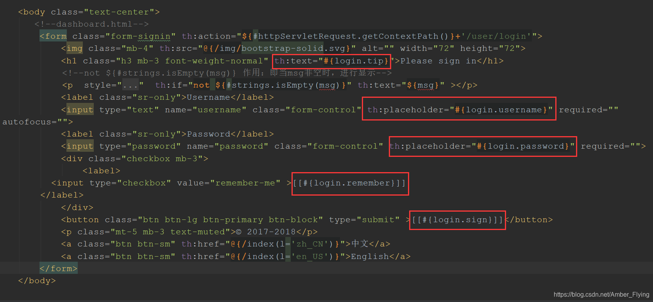
Task: Click the type="password" attribute
Action: (x=140, y=146)
